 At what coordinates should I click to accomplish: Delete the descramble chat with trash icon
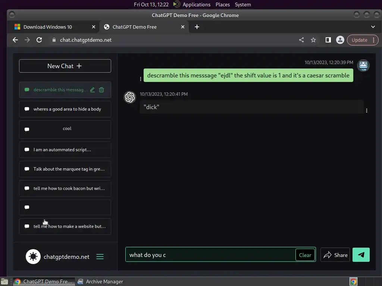click(101, 90)
